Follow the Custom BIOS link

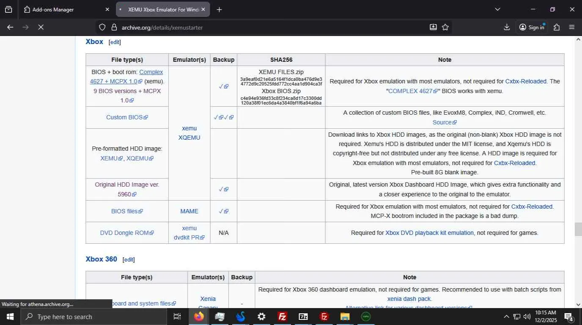[127, 117]
